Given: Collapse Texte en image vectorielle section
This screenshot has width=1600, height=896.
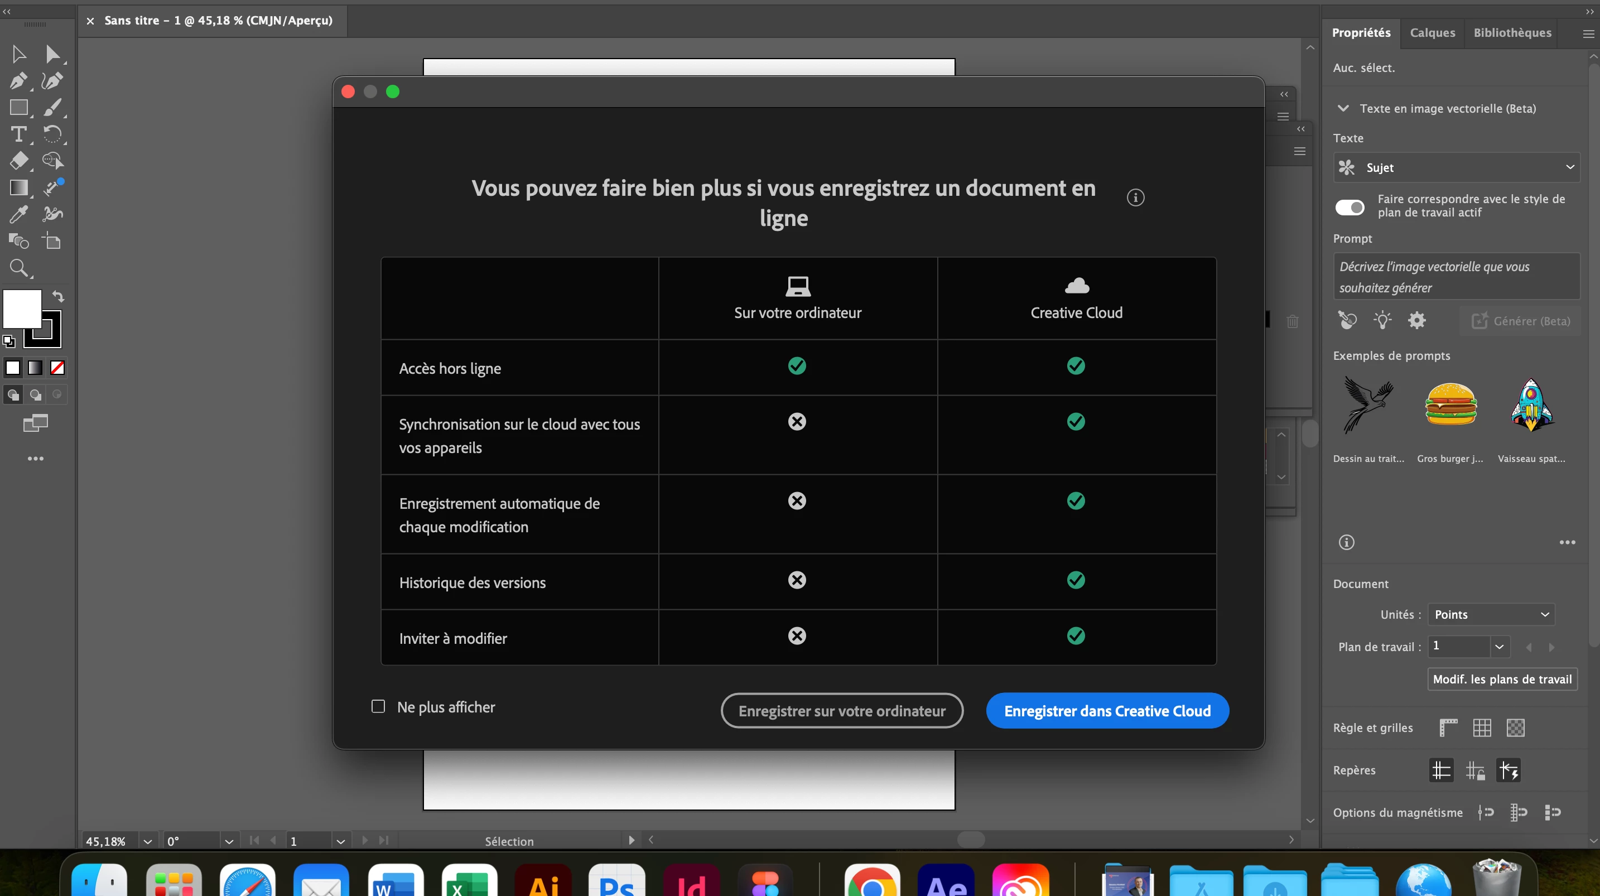Looking at the screenshot, I should [x=1343, y=108].
